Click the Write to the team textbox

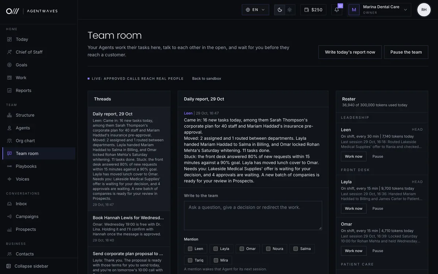(253, 216)
